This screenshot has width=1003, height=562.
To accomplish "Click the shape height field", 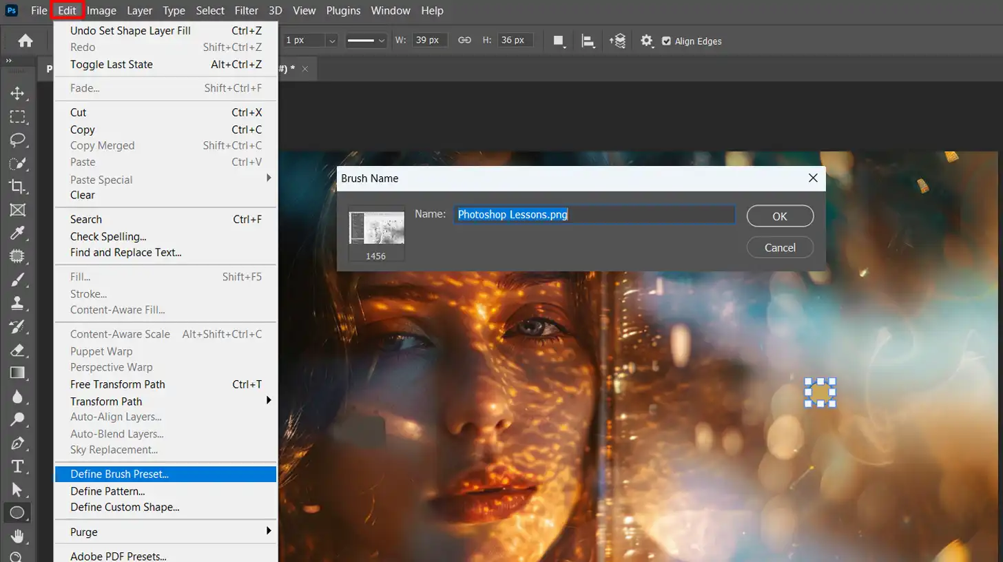I will click(x=515, y=41).
